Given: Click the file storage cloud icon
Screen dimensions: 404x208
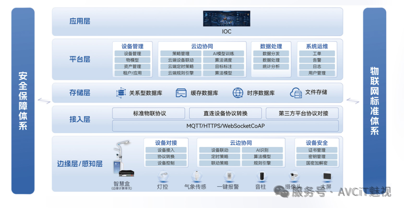Looking at the screenshot, I should click(296, 93).
